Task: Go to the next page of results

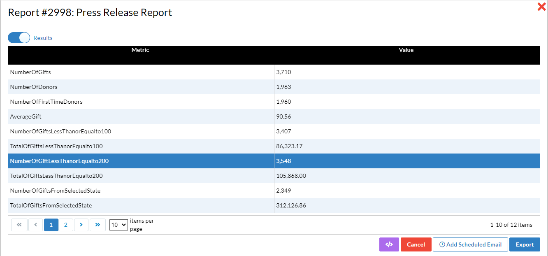Action: pos(81,225)
